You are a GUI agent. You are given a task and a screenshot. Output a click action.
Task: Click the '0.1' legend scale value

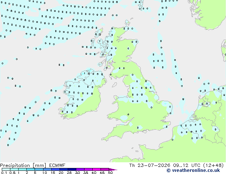coord(4,173)
